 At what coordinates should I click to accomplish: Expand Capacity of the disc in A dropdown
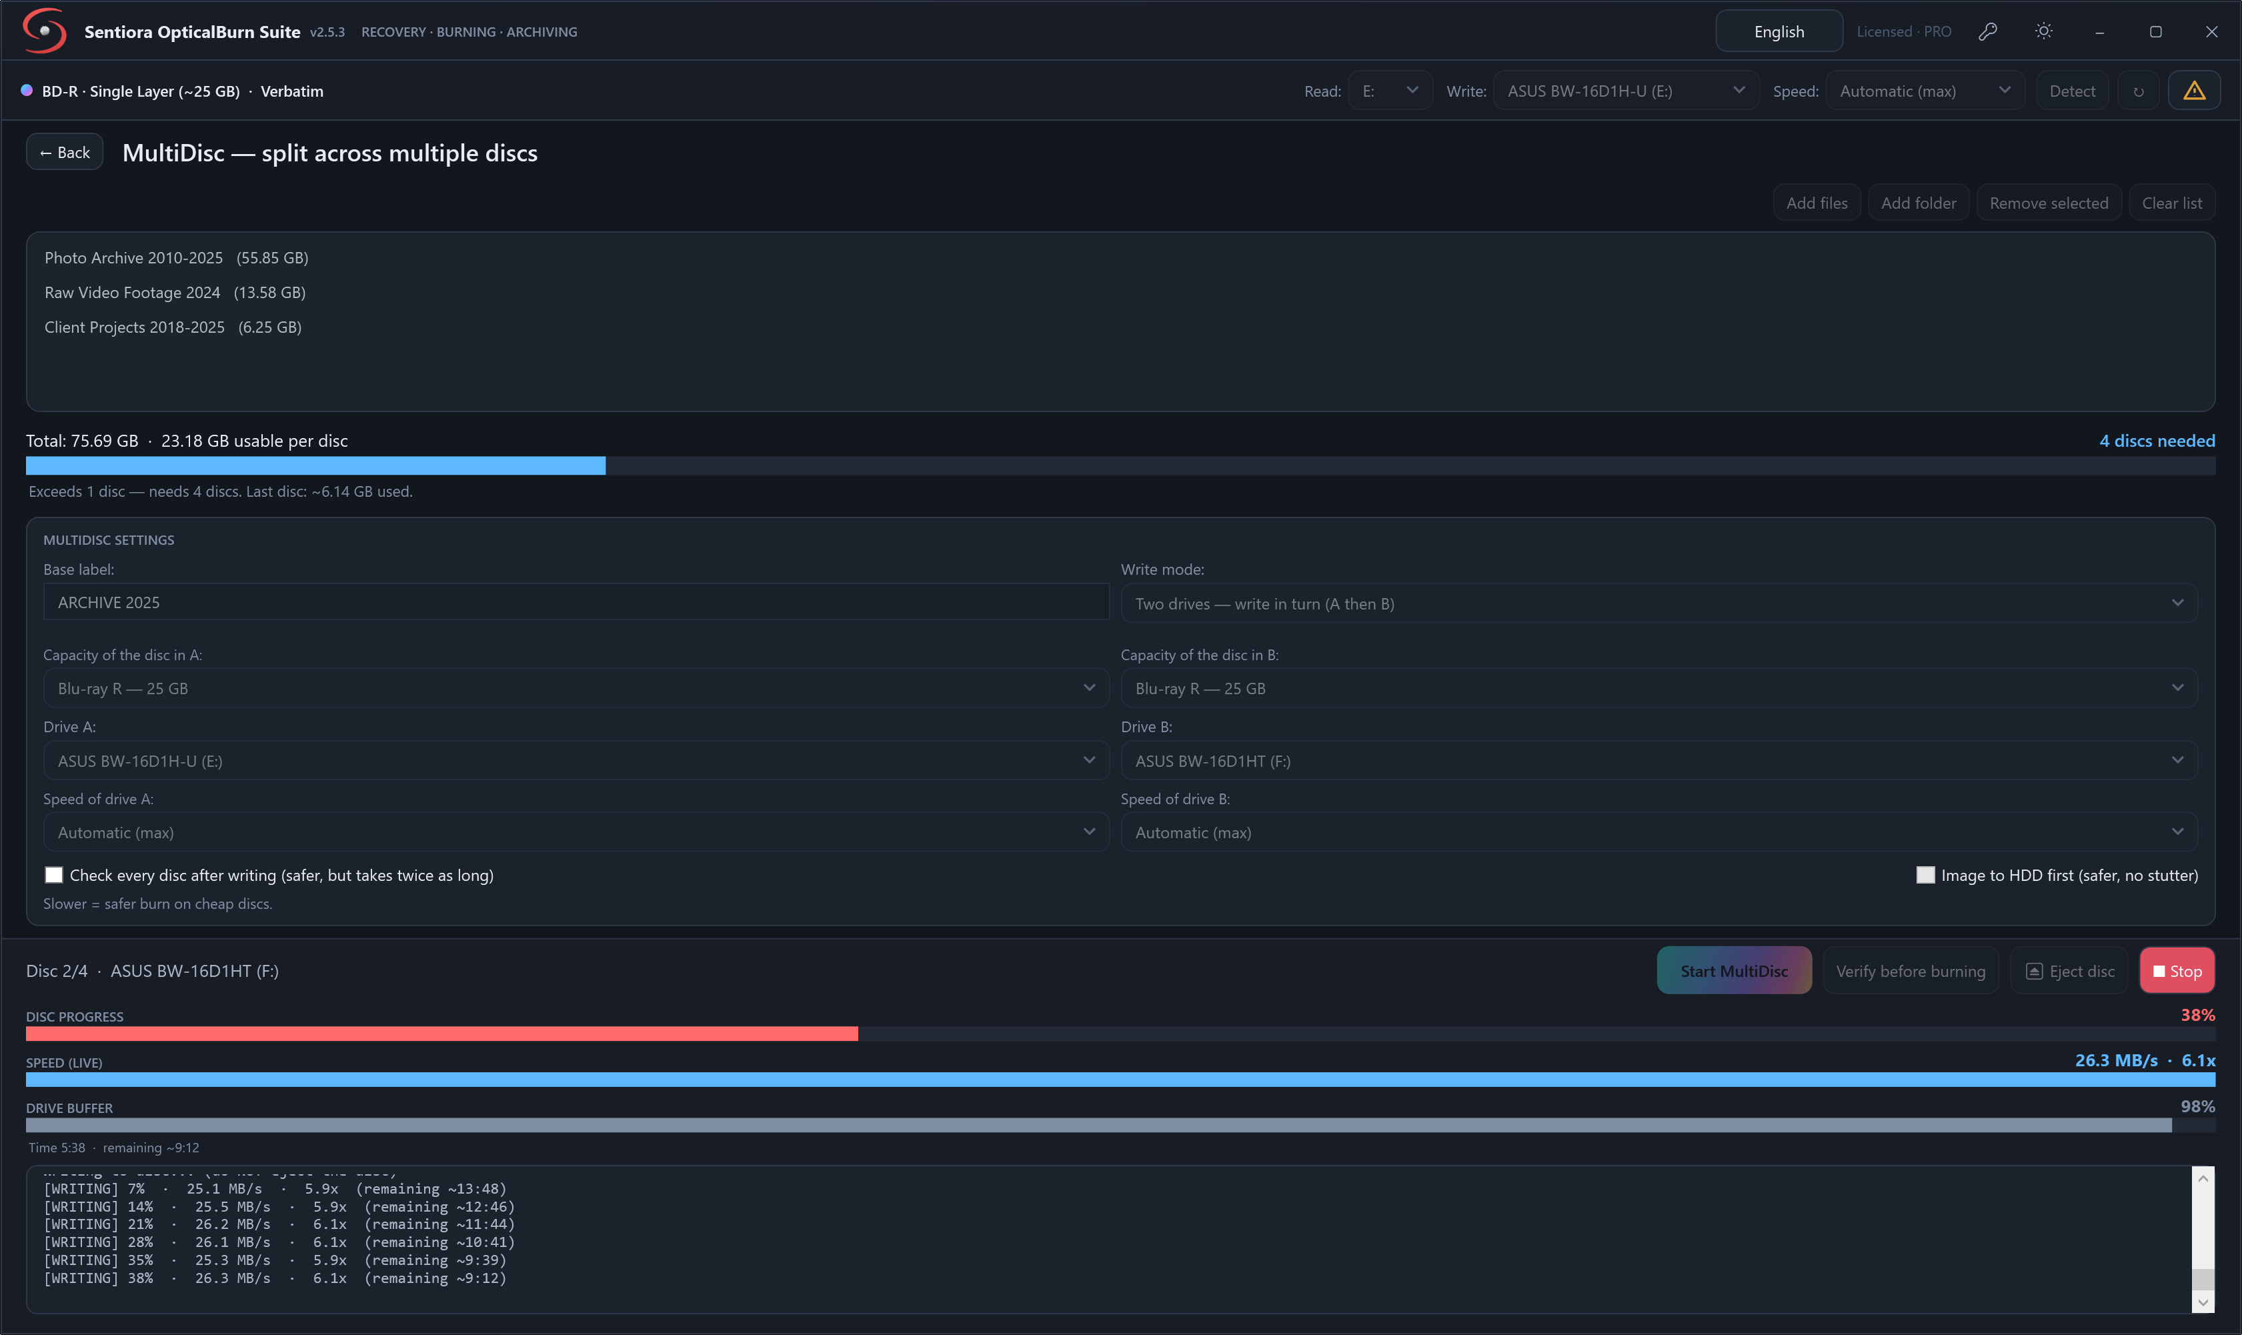point(576,688)
